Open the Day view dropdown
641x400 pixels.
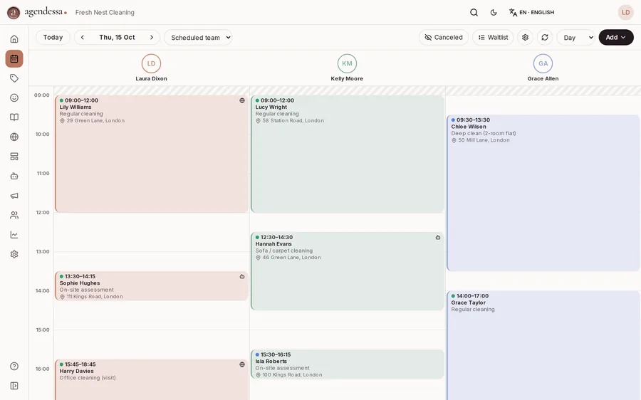[x=575, y=37]
